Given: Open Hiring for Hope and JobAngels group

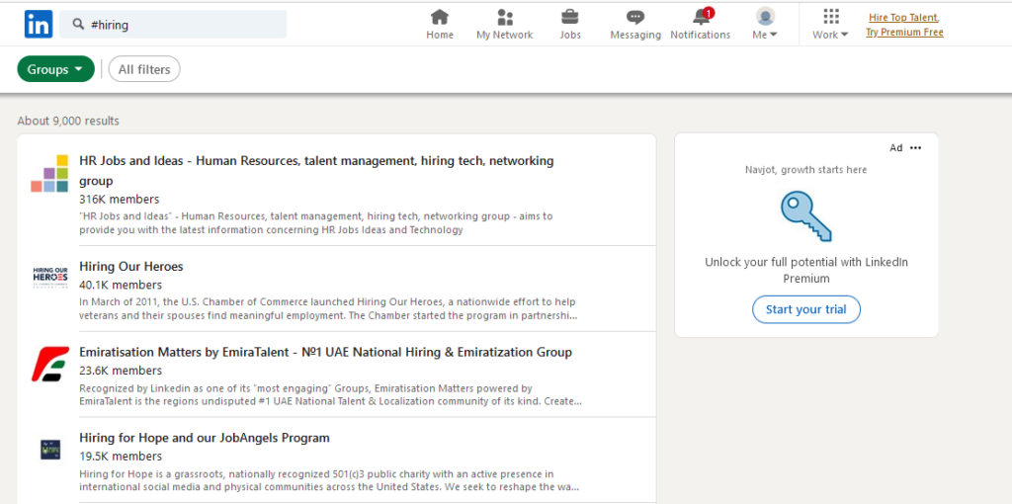Looking at the screenshot, I should 205,438.
